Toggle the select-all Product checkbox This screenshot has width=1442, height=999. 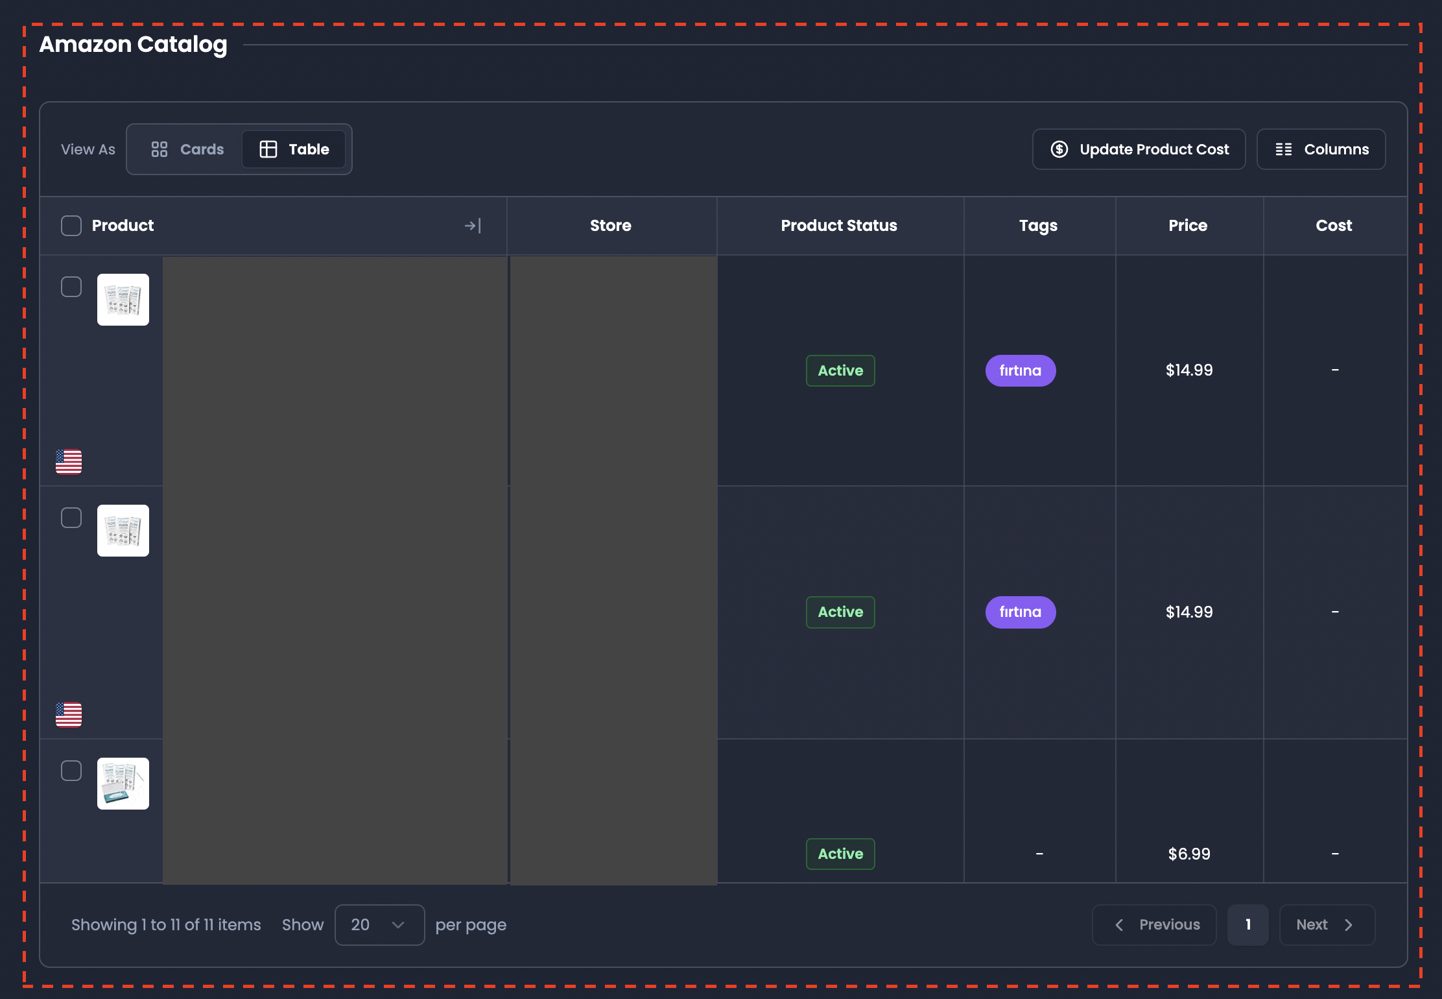(x=71, y=226)
